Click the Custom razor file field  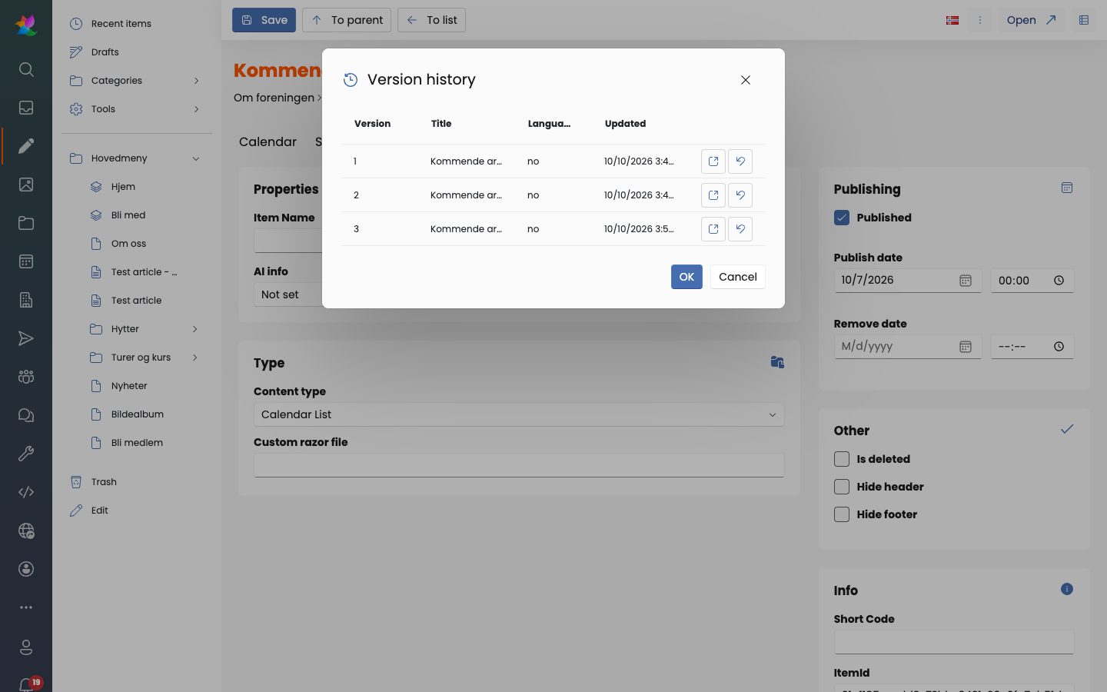tap(519, 465)
